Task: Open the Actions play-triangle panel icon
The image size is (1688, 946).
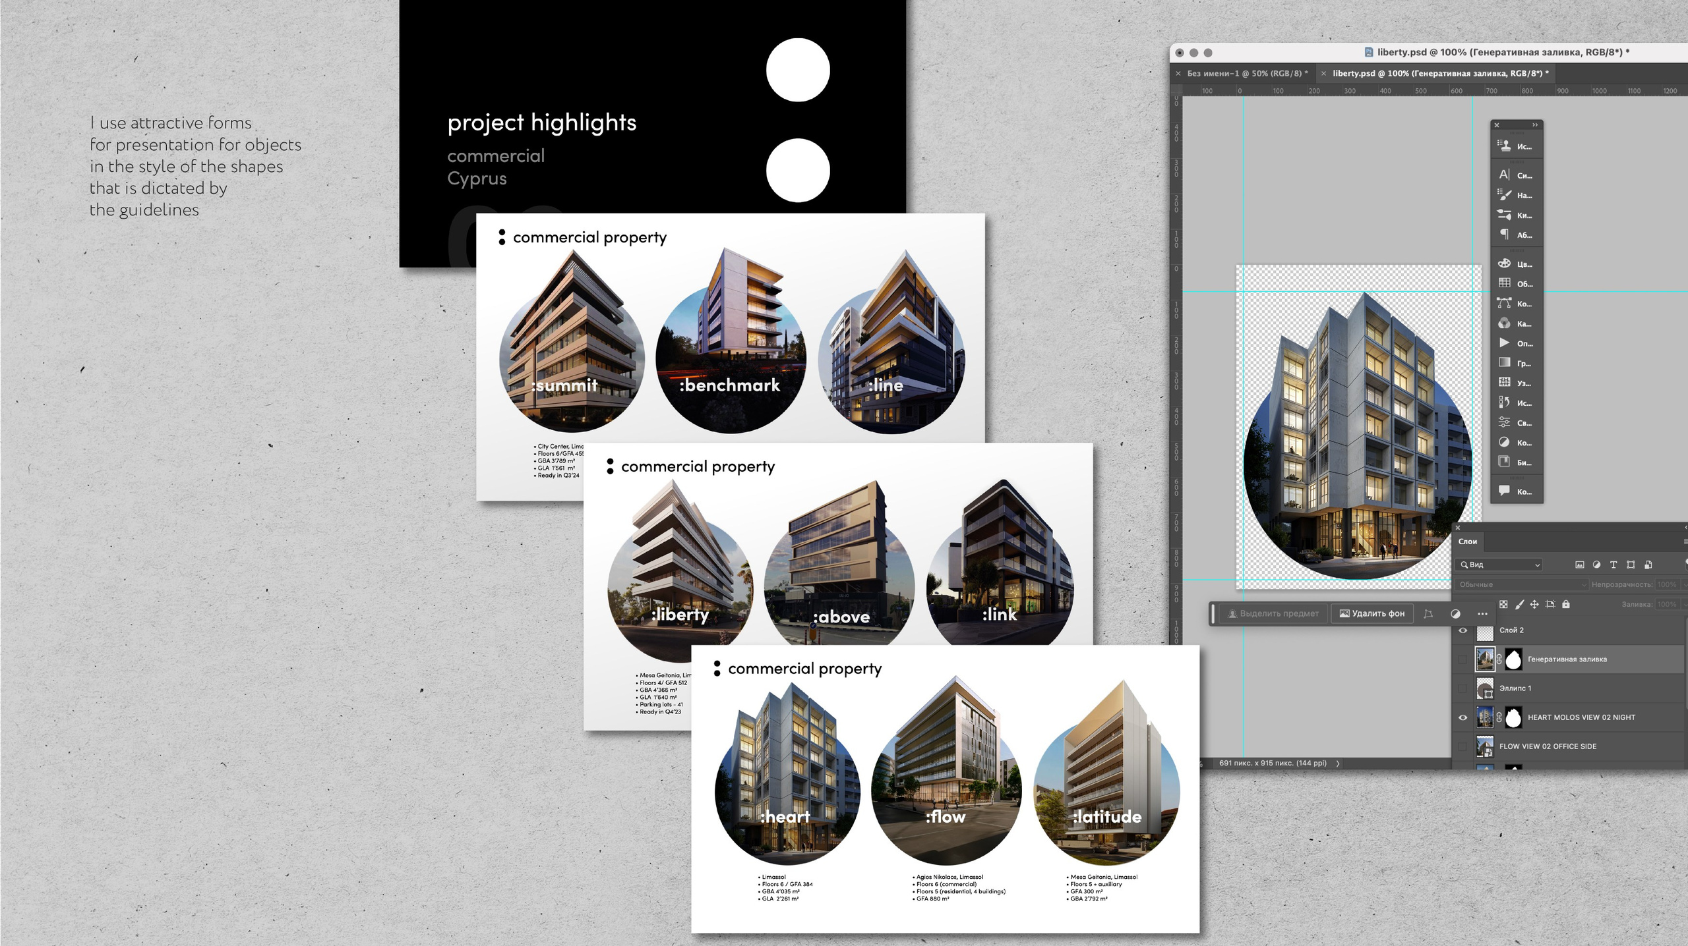Action: coord(1504,343)
